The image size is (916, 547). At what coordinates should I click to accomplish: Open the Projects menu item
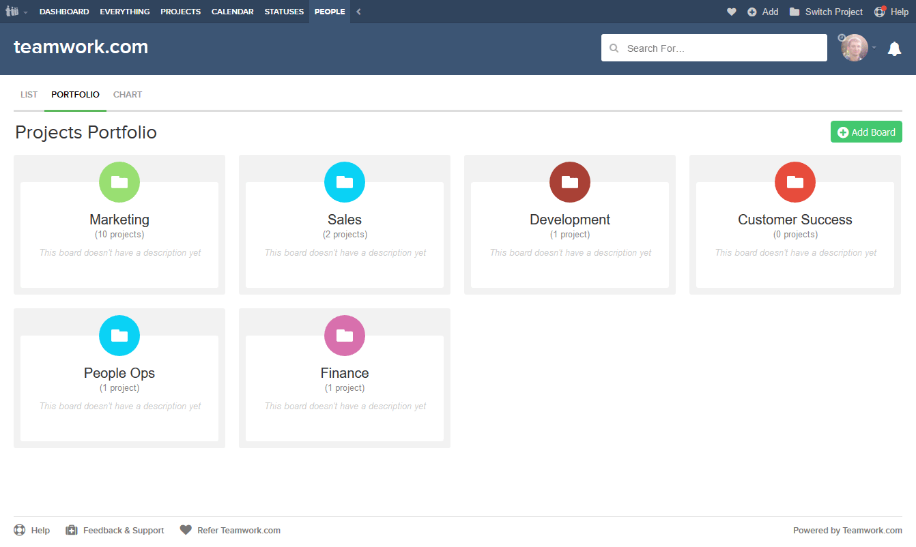(181, 12)
